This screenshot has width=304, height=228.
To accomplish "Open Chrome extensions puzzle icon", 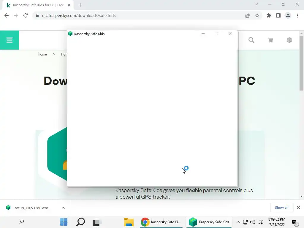I will (x=269, y=15).
